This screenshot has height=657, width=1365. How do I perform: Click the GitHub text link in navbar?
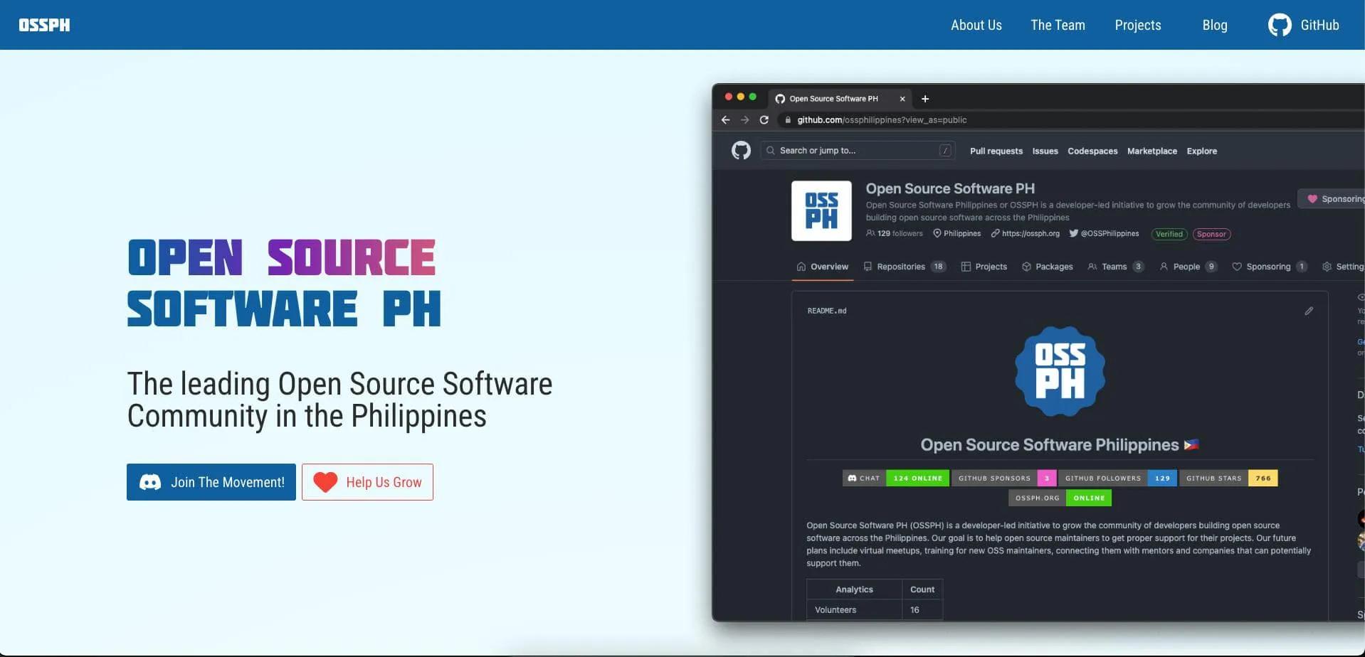1319,25
